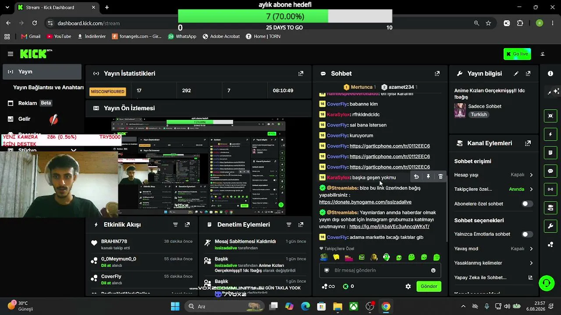This screenshot has height=315, width=561.
Task: Open chat settings gear icon
Action: (x=408, y=287)
